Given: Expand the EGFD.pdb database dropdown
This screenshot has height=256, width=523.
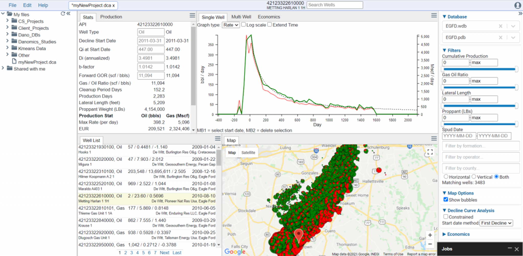Looking at the screenshot, I should coord(513,37).
